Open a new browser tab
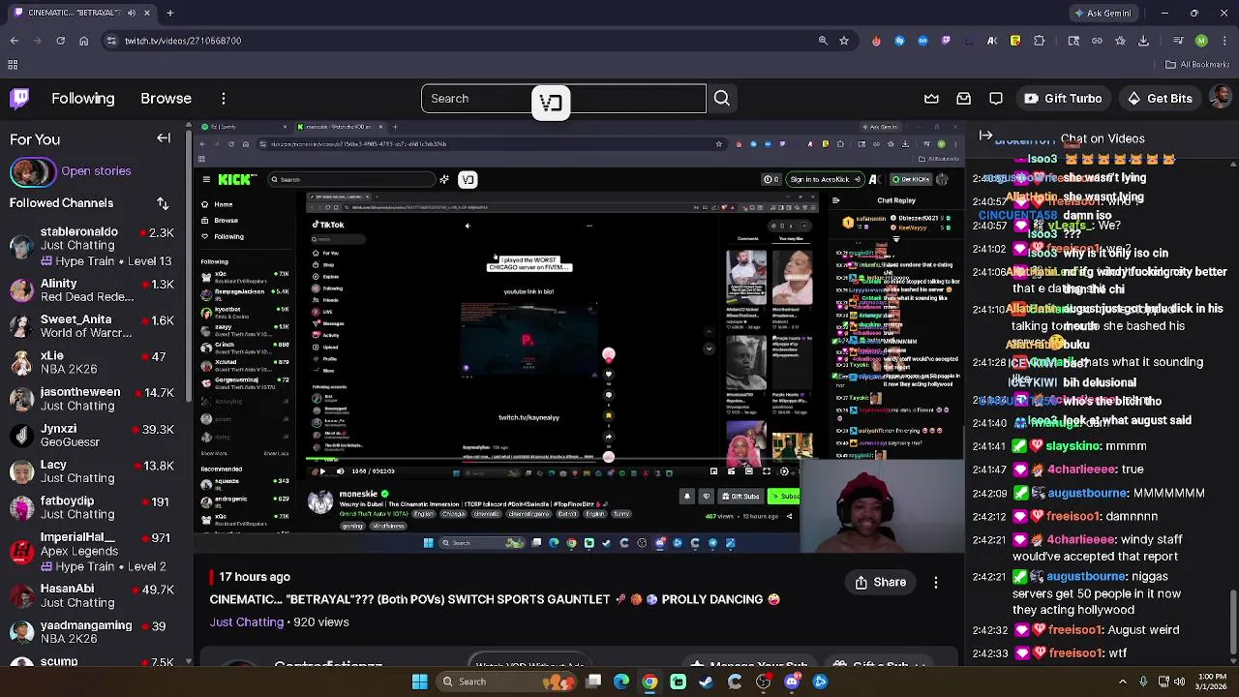The width and height of the screenshot is (1239, 697). pyautogui.click(x=169, y=14)
